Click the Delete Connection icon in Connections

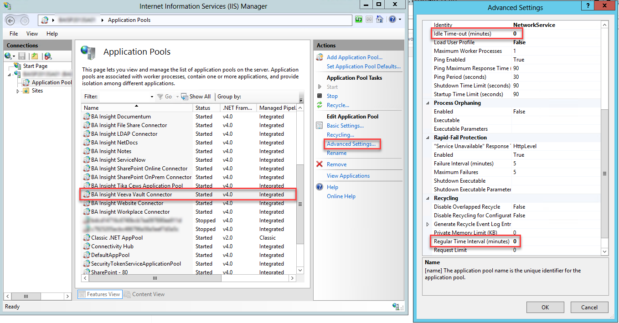[48, 56]
